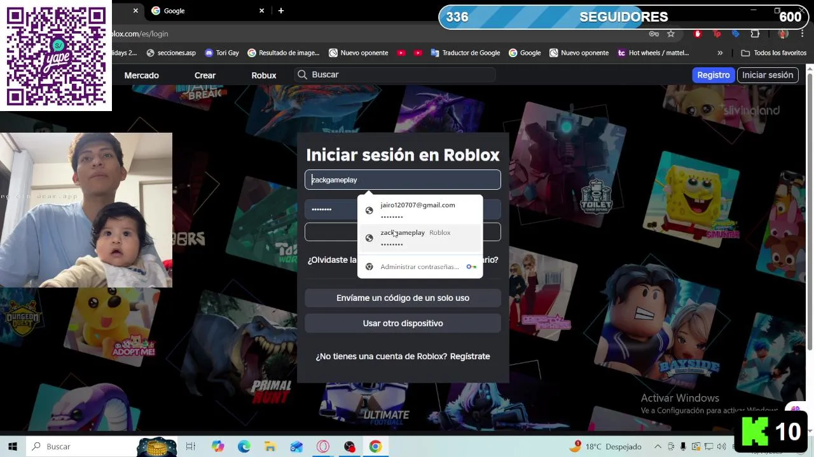The height and width of the screenshot is (457, 814).
Task: Go to the Robux section
Action: (263, 75)
